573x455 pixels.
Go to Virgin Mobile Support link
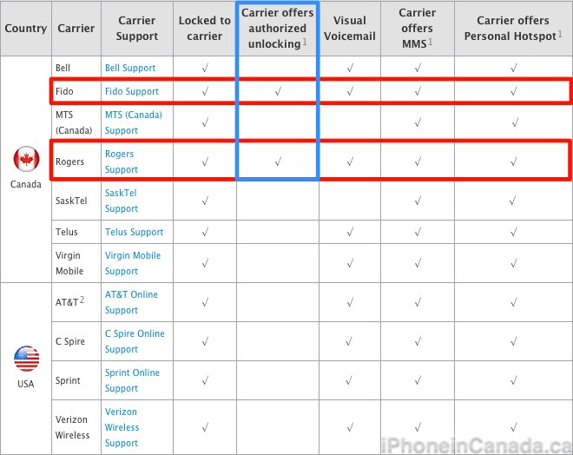(133, 263)
